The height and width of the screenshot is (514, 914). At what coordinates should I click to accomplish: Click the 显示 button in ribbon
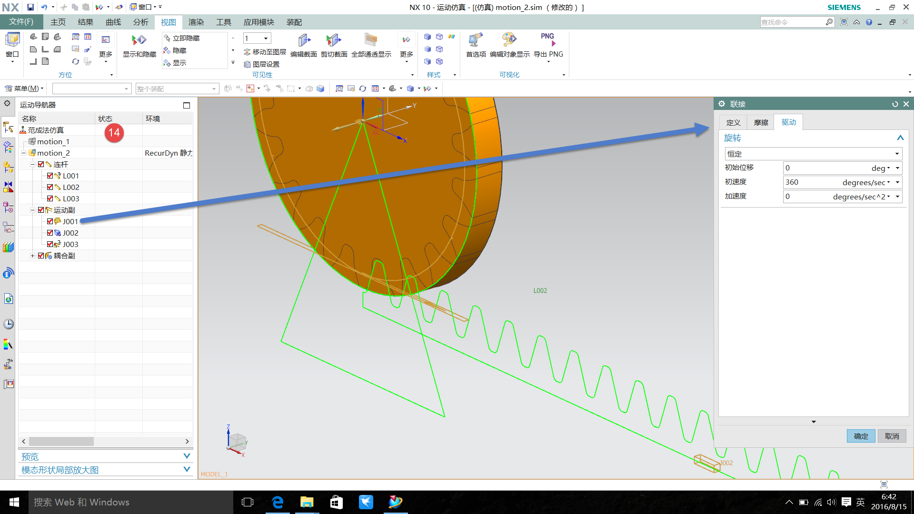(175, 63)
